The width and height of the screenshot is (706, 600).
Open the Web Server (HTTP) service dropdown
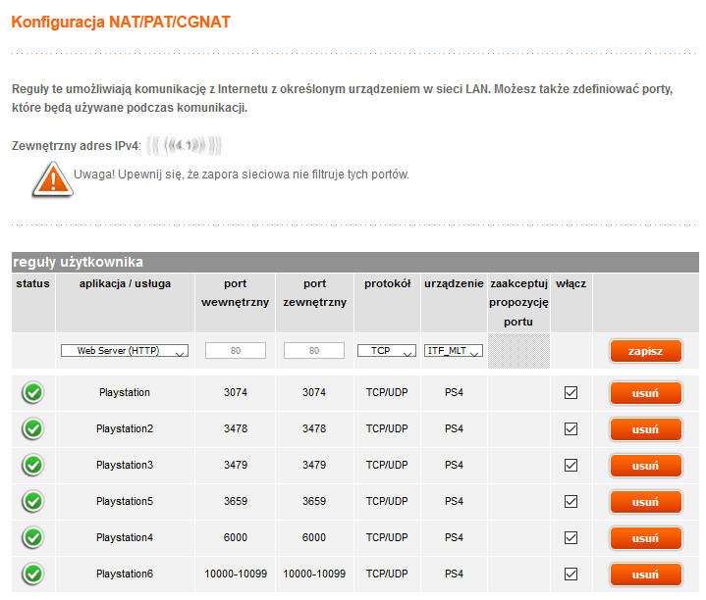[125, 351]
